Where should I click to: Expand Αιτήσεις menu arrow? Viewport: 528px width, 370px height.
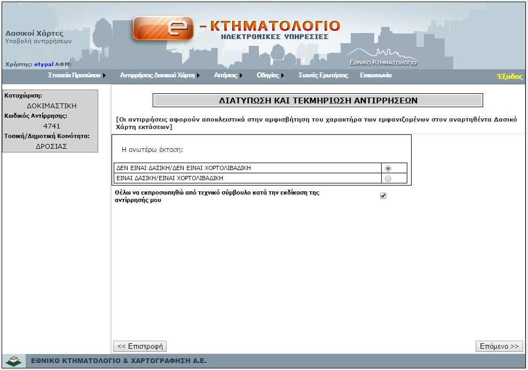pyautogui.click(x=241, y=75)
